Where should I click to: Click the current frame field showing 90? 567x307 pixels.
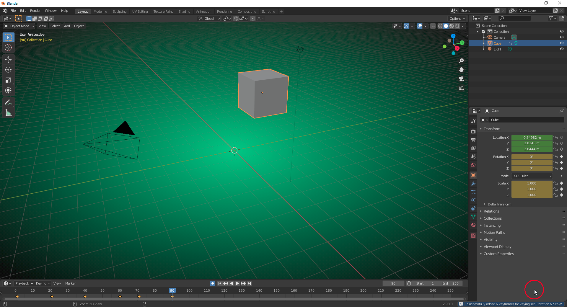pos(393,283)
